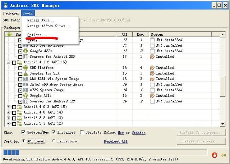This screenshot has height=164, width=230.
Task: Select Repository sort radio button
Action: [53, 141]
